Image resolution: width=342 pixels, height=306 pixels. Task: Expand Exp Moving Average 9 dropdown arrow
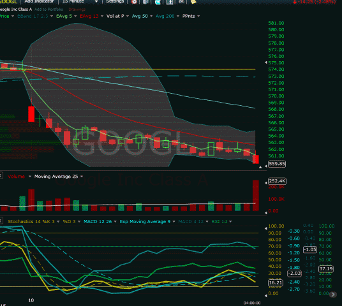click(174, 222)
